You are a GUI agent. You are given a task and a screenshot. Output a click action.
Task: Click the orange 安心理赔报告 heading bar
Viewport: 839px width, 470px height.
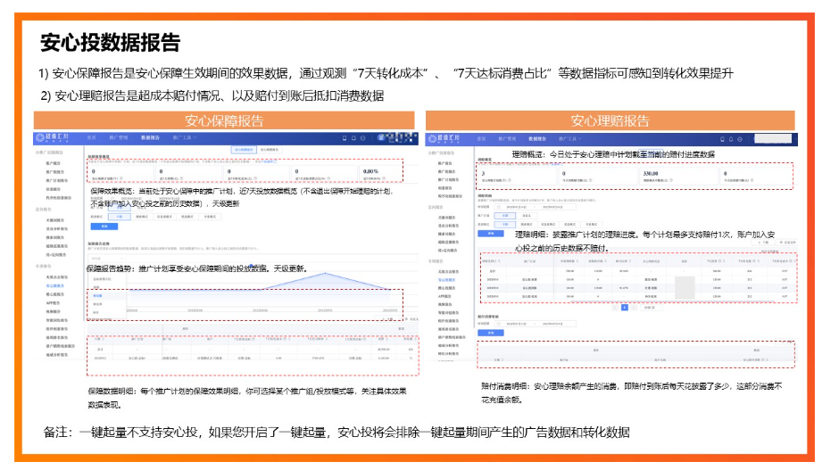point(610,120)
